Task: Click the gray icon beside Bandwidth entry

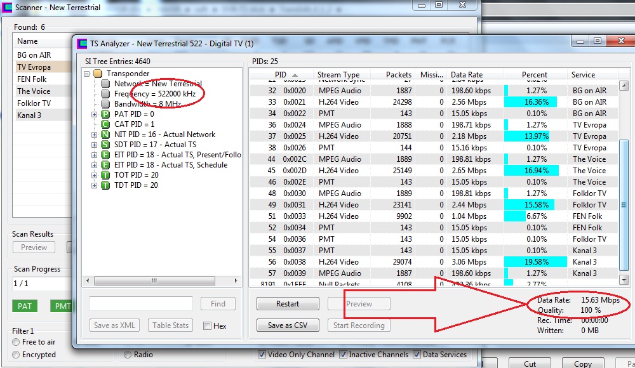Action: pyautogui.click(x=105, y=104)
